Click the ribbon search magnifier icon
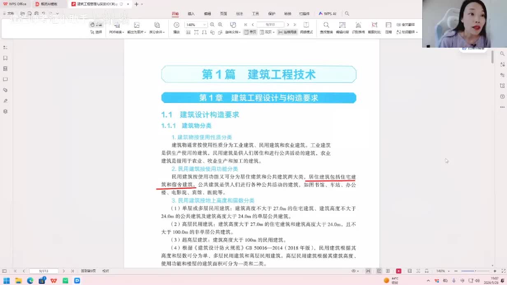Viewport: 507px width, 285px height. (x=347, y=14)
